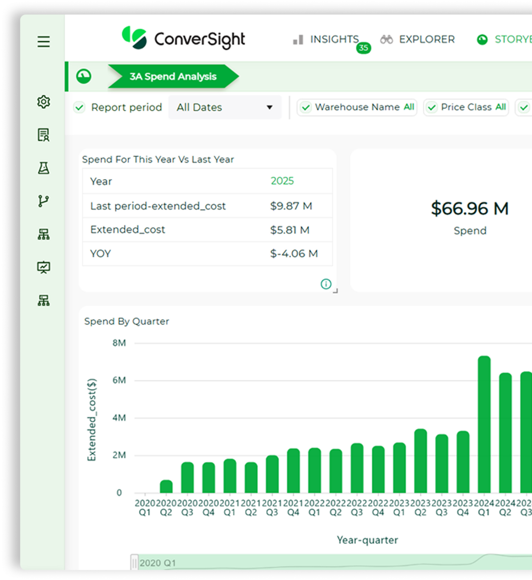532x580 pixels.
Task: Toggle the Price Class checkbox
Action: point(432,108)
